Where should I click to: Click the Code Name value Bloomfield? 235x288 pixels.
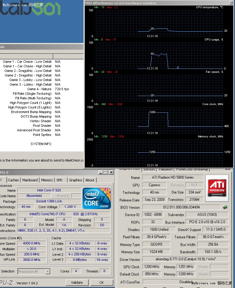[x=34, y=196]
